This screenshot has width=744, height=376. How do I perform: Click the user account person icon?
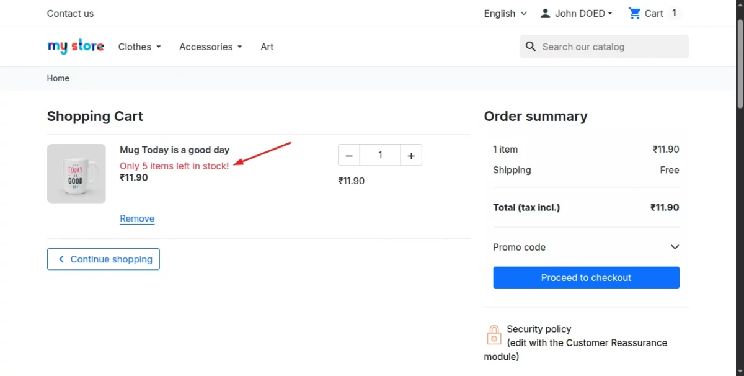click(545, 13)
